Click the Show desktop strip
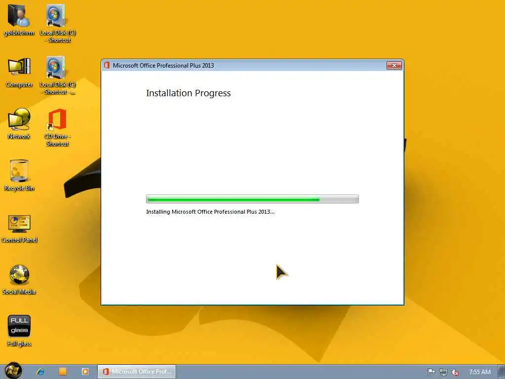This screenshot has height=379, width=505. coord(502,372)
